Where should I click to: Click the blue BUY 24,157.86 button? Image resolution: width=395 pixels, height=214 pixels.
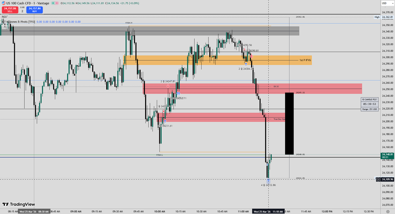pyautogui.click(x=35, y=9)
